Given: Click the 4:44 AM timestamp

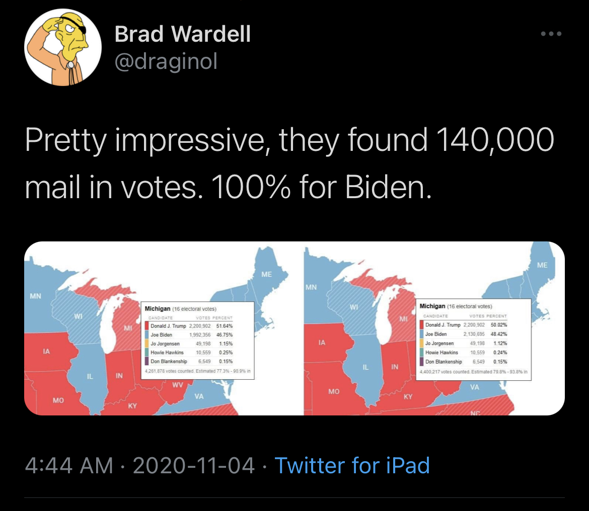Looking at the screenshot, I should 69,465.
